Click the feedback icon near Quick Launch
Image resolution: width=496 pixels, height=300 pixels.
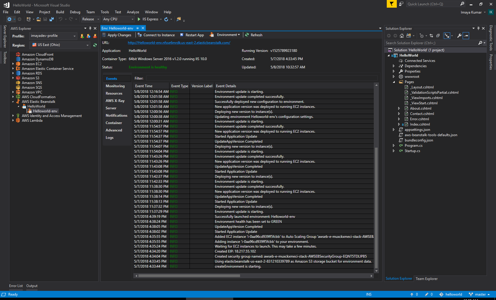[x=401, y=4]
